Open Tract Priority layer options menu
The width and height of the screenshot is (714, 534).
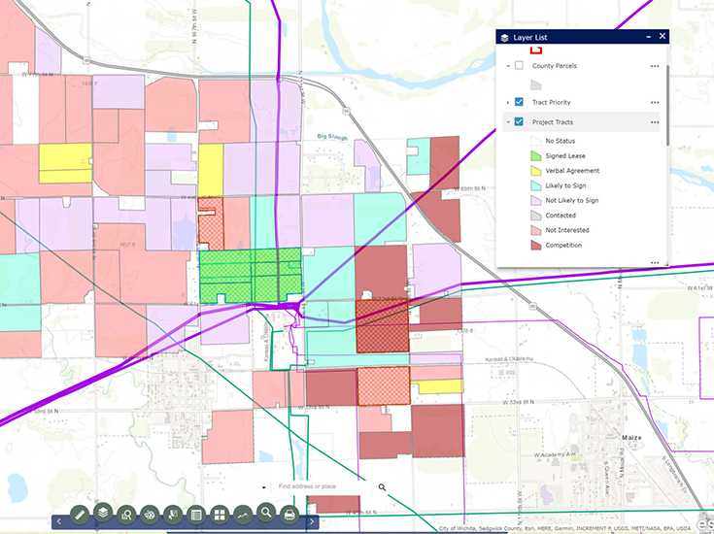655,102
